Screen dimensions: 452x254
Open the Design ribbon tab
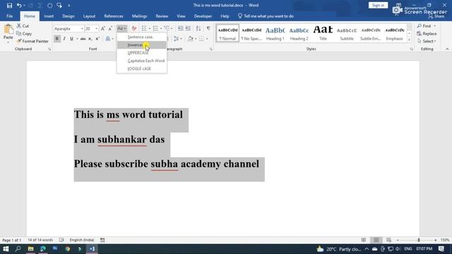(x=69, y=16)
